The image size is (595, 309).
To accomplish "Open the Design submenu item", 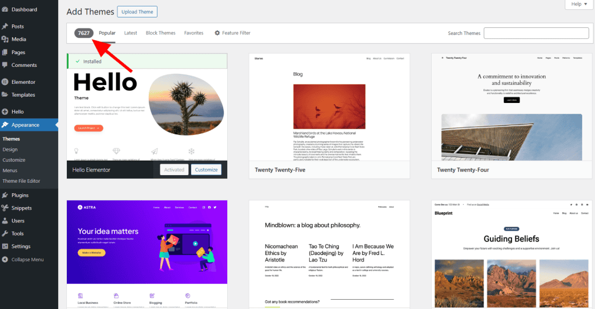I will click(x=10, y=150).
